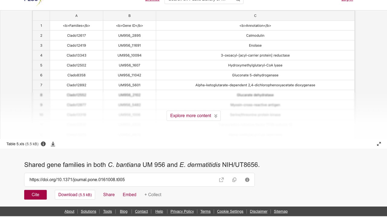Screen dimensions: 387x217
Task: Open Blog footer link
Action: pyautogui.click(x=124, y=211)
